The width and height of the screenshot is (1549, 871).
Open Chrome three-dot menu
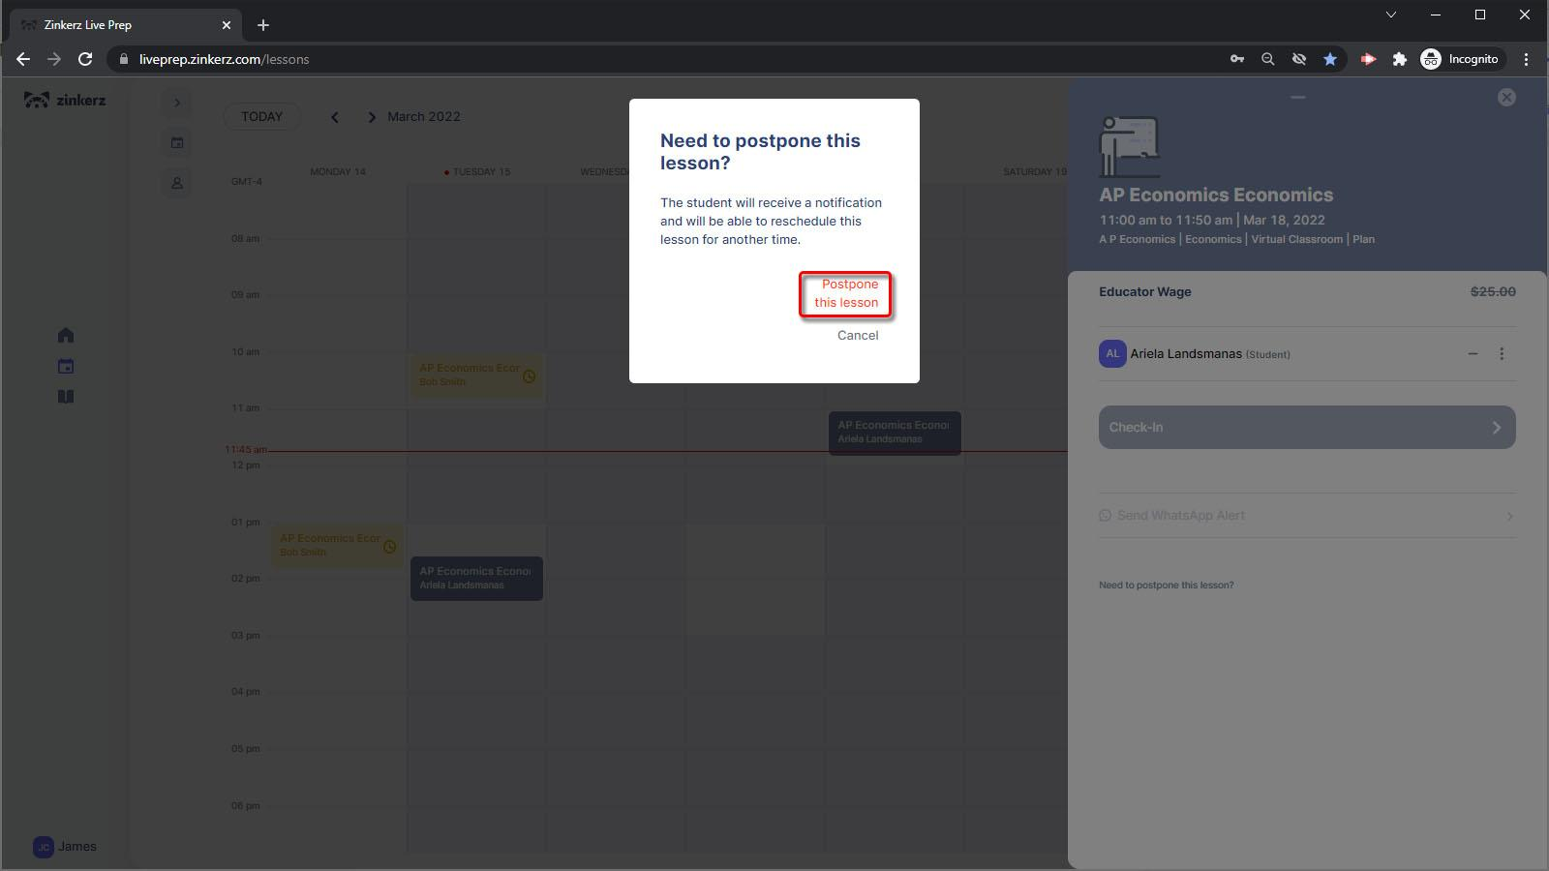[x=1526, y=59]
